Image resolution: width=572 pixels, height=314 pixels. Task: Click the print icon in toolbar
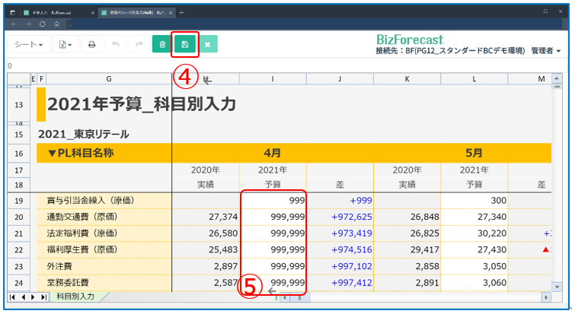pyautogui.click(x=91, y=45)
